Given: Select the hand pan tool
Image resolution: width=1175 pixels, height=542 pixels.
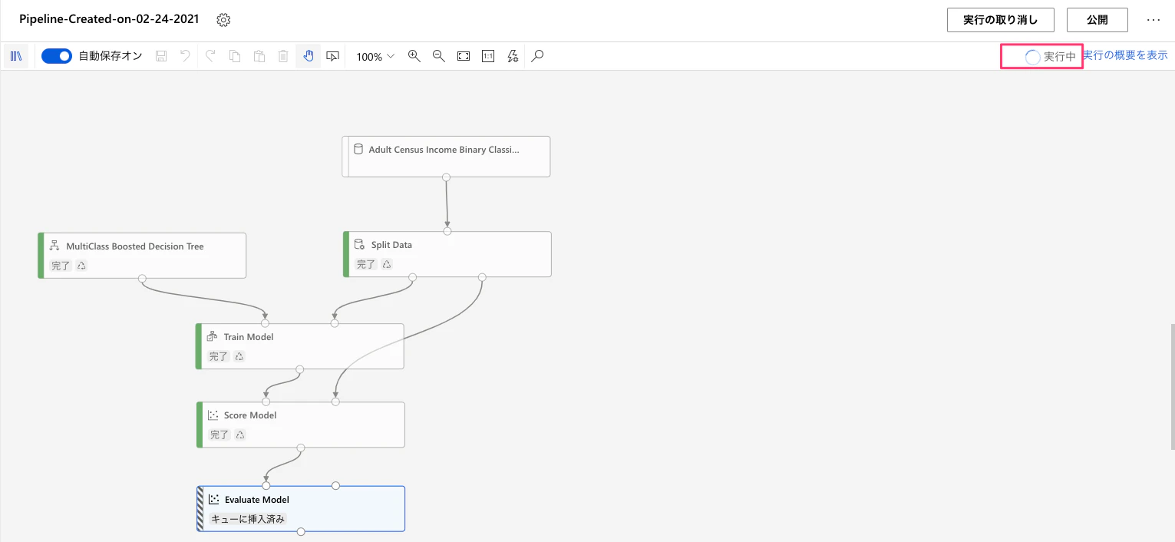Looking at the screenshot, I should coord(308,56).
